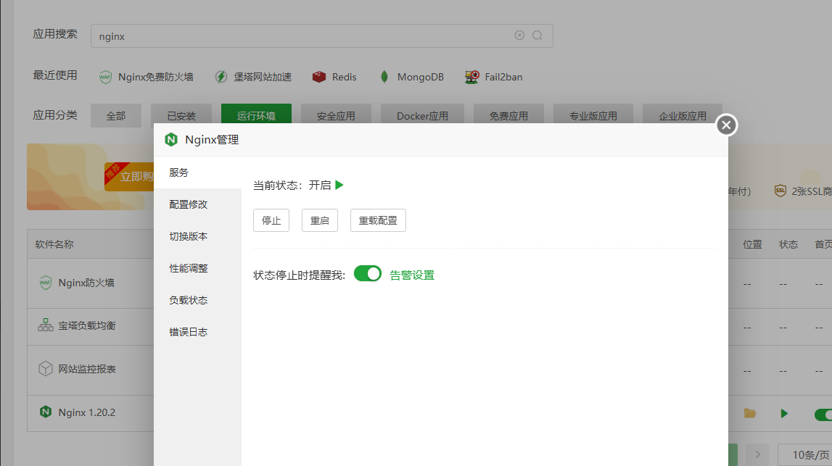Click the 软件名称 column header
832x466 pixels.
[54, 244]
